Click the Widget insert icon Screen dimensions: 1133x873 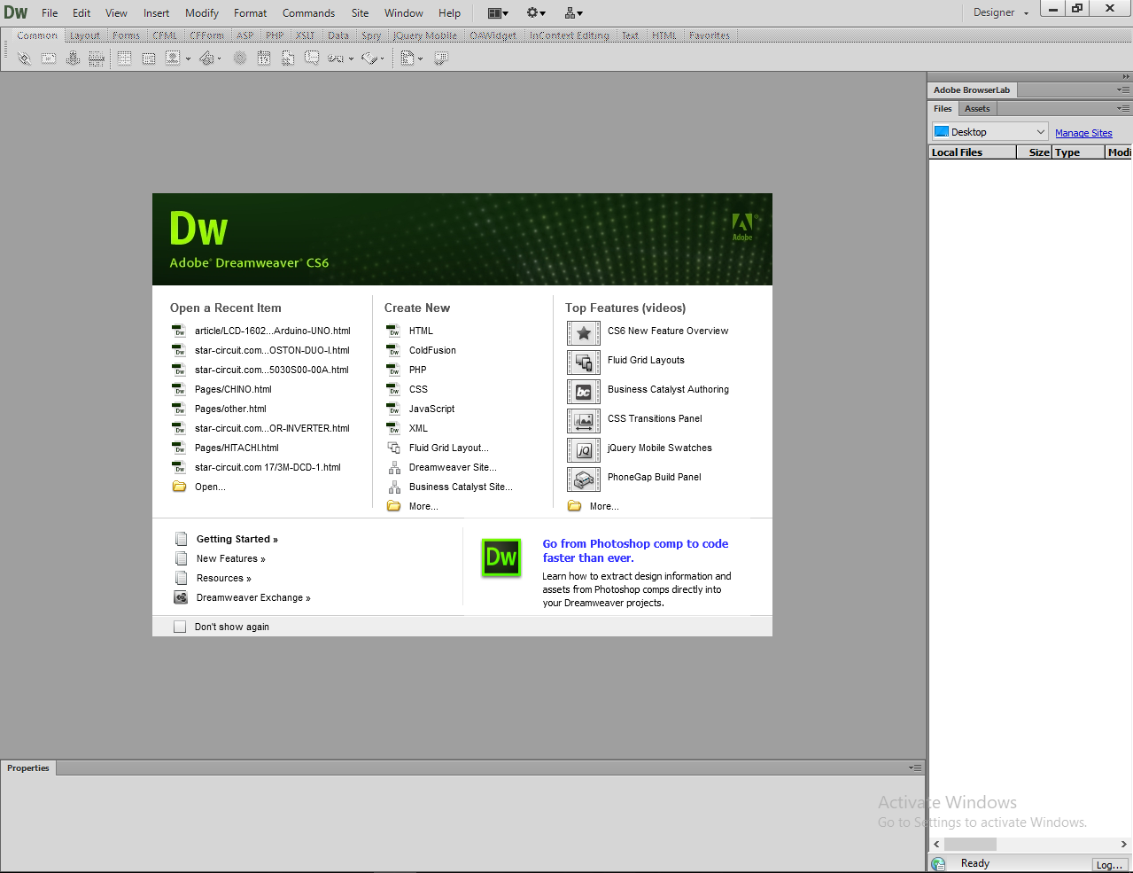coord(239,58)
